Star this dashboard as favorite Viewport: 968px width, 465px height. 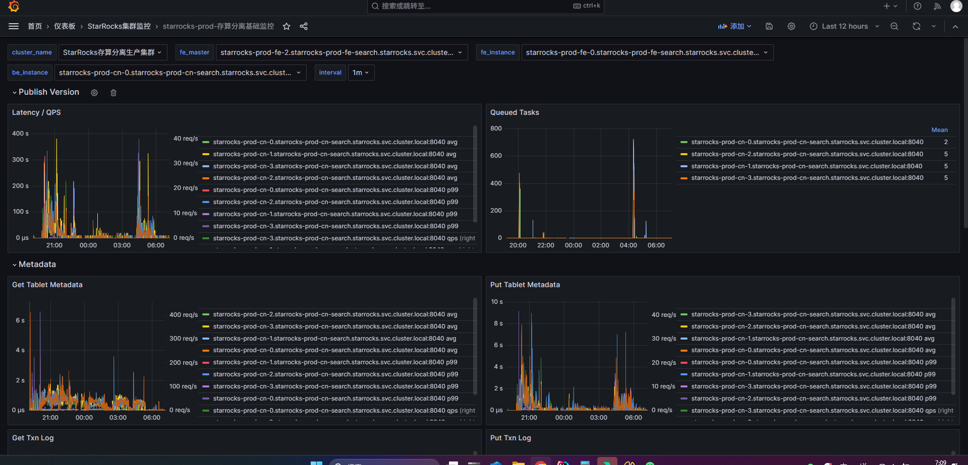coord(287,26)
